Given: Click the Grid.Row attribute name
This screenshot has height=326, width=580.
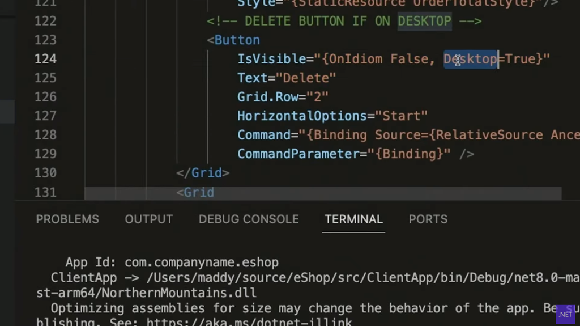Looking at the screenshot, I should coord(267,97).
